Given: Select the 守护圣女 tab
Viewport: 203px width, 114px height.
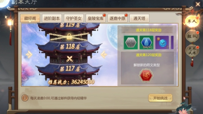Looking at the screenshot, I should (x=74, y=18).
